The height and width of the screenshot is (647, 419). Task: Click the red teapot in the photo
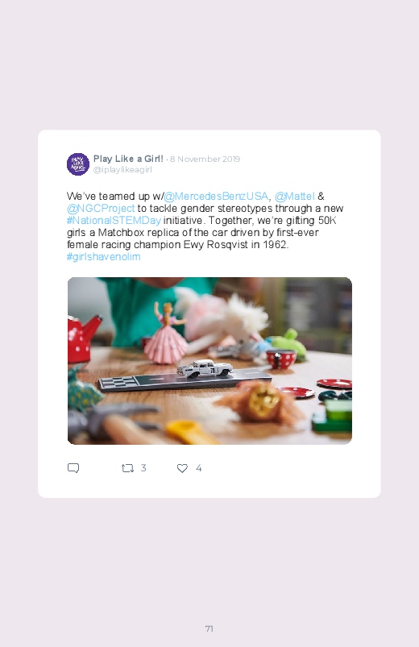click(x=83, y=337)
